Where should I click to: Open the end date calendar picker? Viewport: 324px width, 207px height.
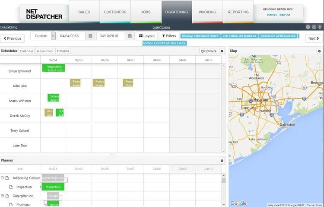pyautogui.click(x=130, y=36)
